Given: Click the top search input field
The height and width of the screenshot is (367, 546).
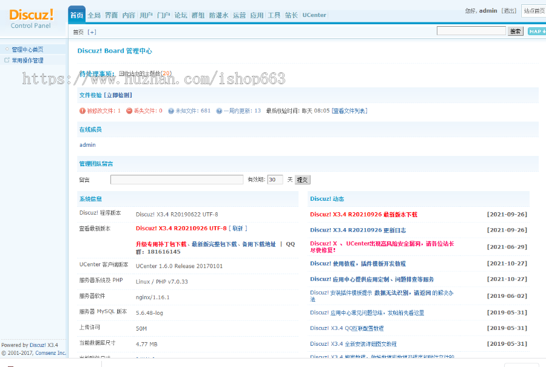Looking at the screenshot, I should [x=471, y=31].
